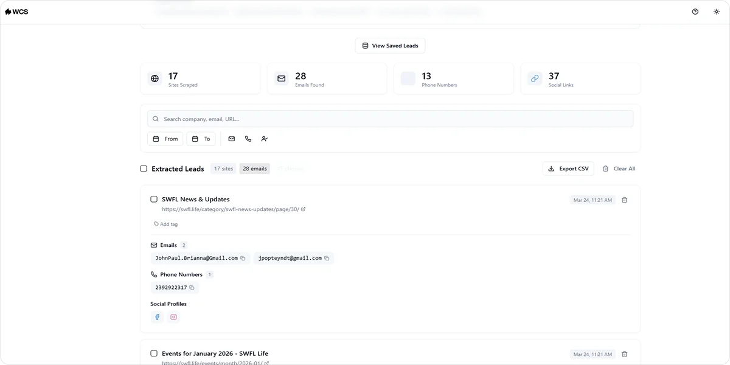Export leads as CSV

click(568, 169)
